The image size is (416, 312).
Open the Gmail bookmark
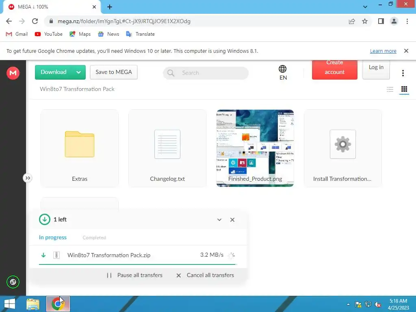17,34
